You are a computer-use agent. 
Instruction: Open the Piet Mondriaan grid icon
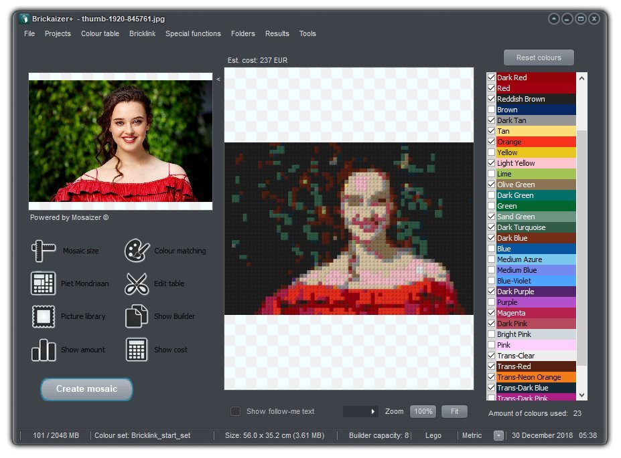(x=44, y=283)
